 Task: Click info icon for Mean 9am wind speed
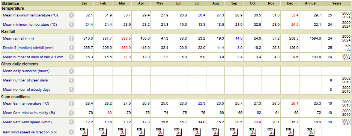click(71, 122)
